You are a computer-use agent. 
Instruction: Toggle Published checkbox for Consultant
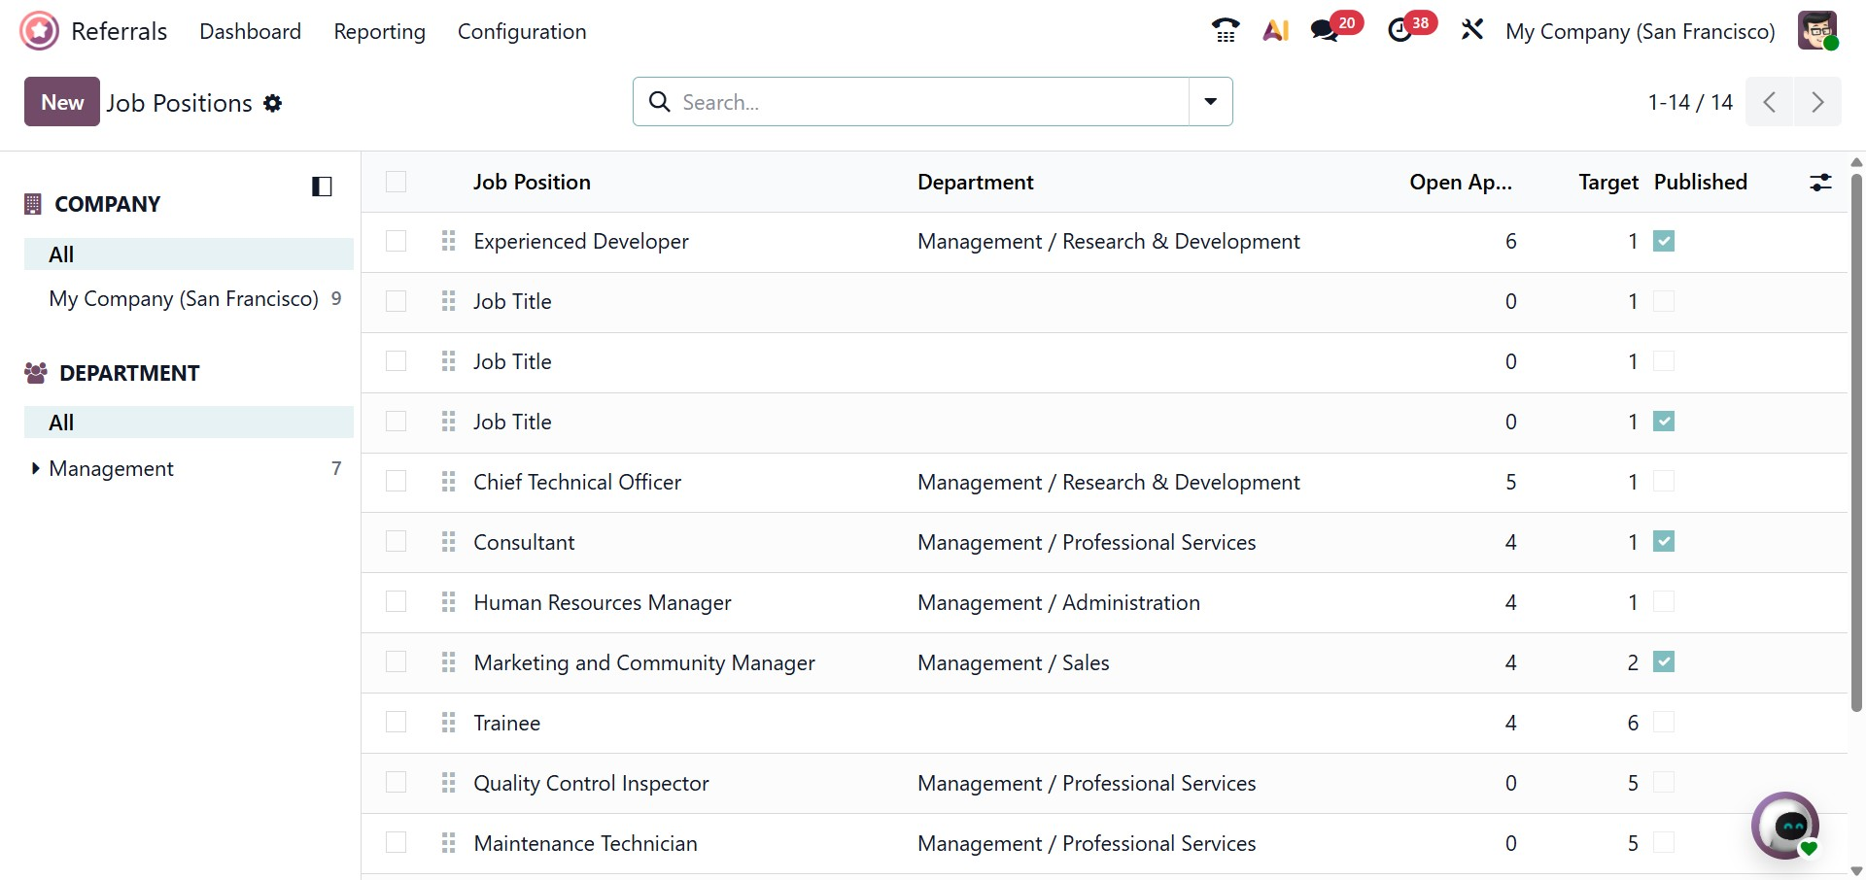tap(1664, 542)
